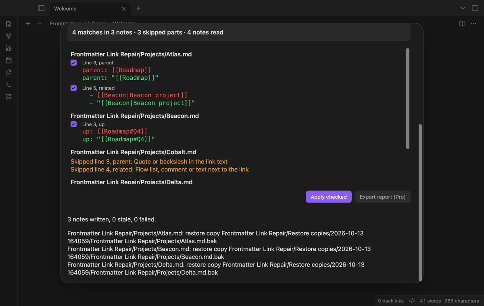Click green line 'up: "[[Roadmap#Q4]]"'
484x306 pixels.
tap(119, 139)
